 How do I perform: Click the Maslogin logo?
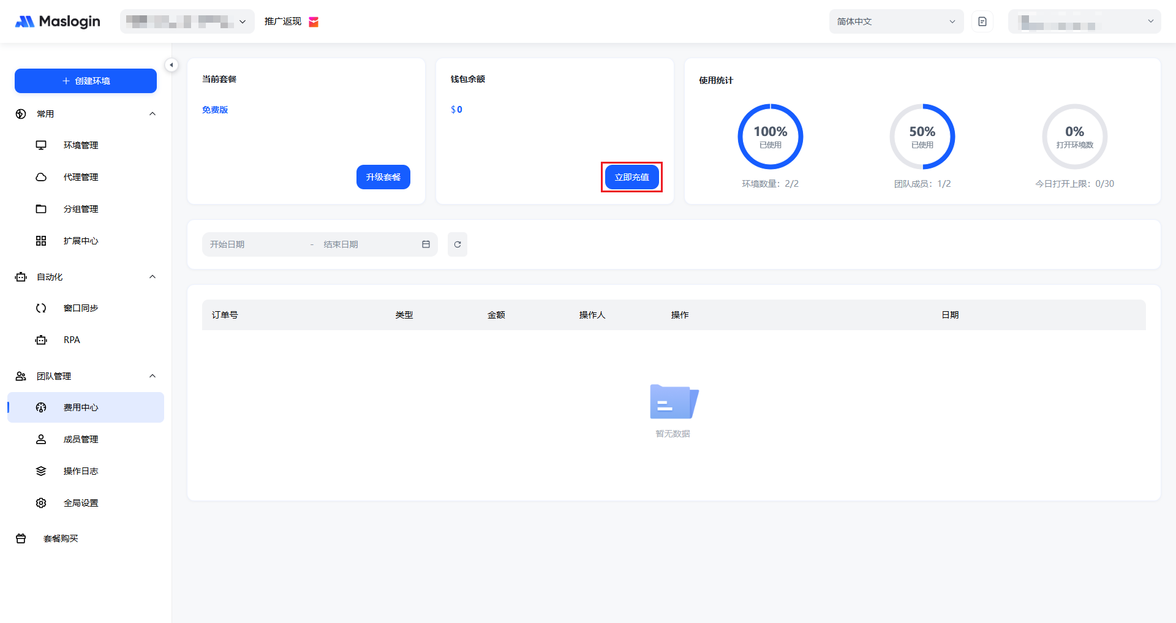pos(58,21)
